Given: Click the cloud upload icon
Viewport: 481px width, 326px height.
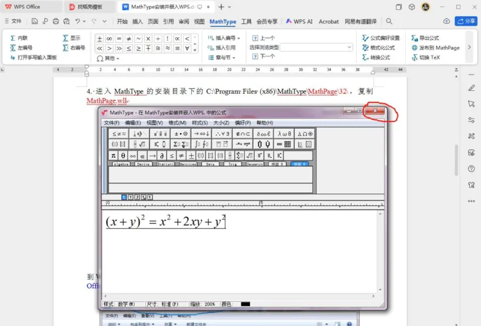Looking at the screenshot, I should tap(447, 21).
